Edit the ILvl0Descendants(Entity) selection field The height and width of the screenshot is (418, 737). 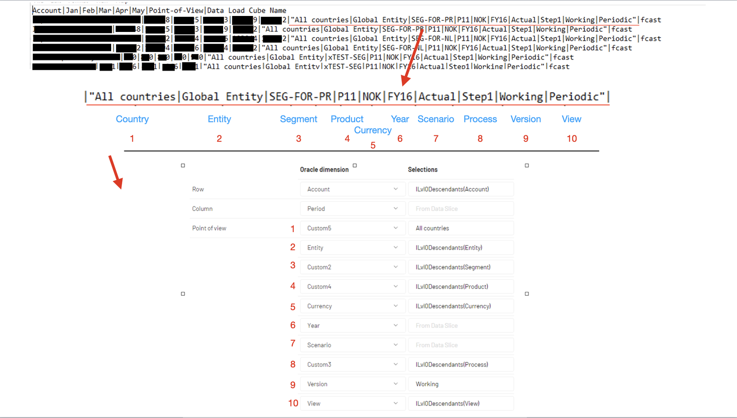[461, 248]
